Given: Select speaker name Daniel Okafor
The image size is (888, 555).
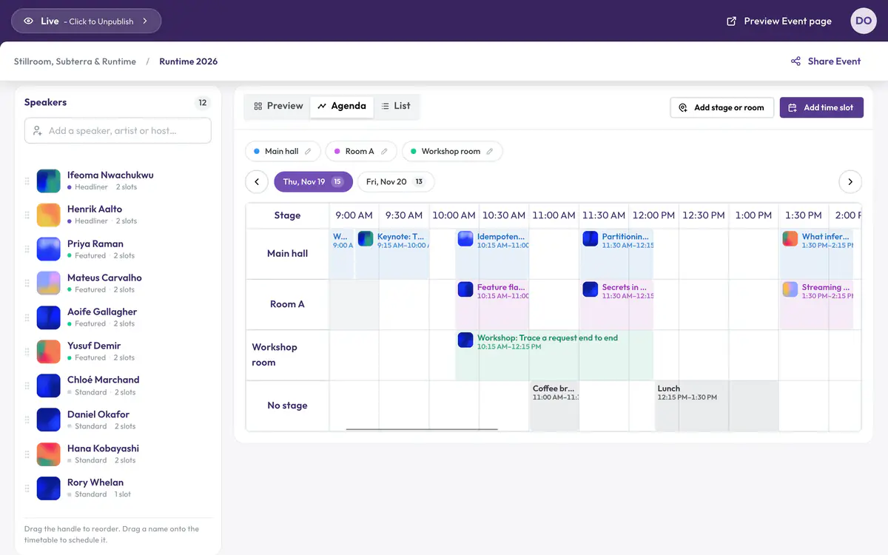Looking at the screenshot, I should (x=98, y=414).
